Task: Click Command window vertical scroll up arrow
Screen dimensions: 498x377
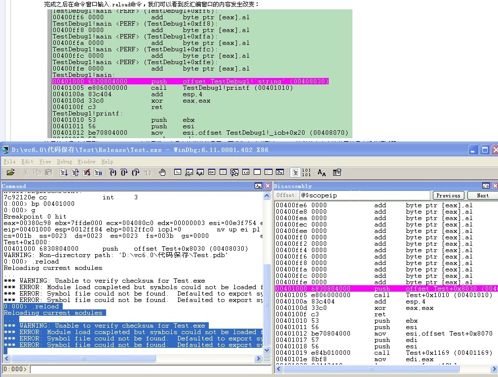Action: coord(267,195)
